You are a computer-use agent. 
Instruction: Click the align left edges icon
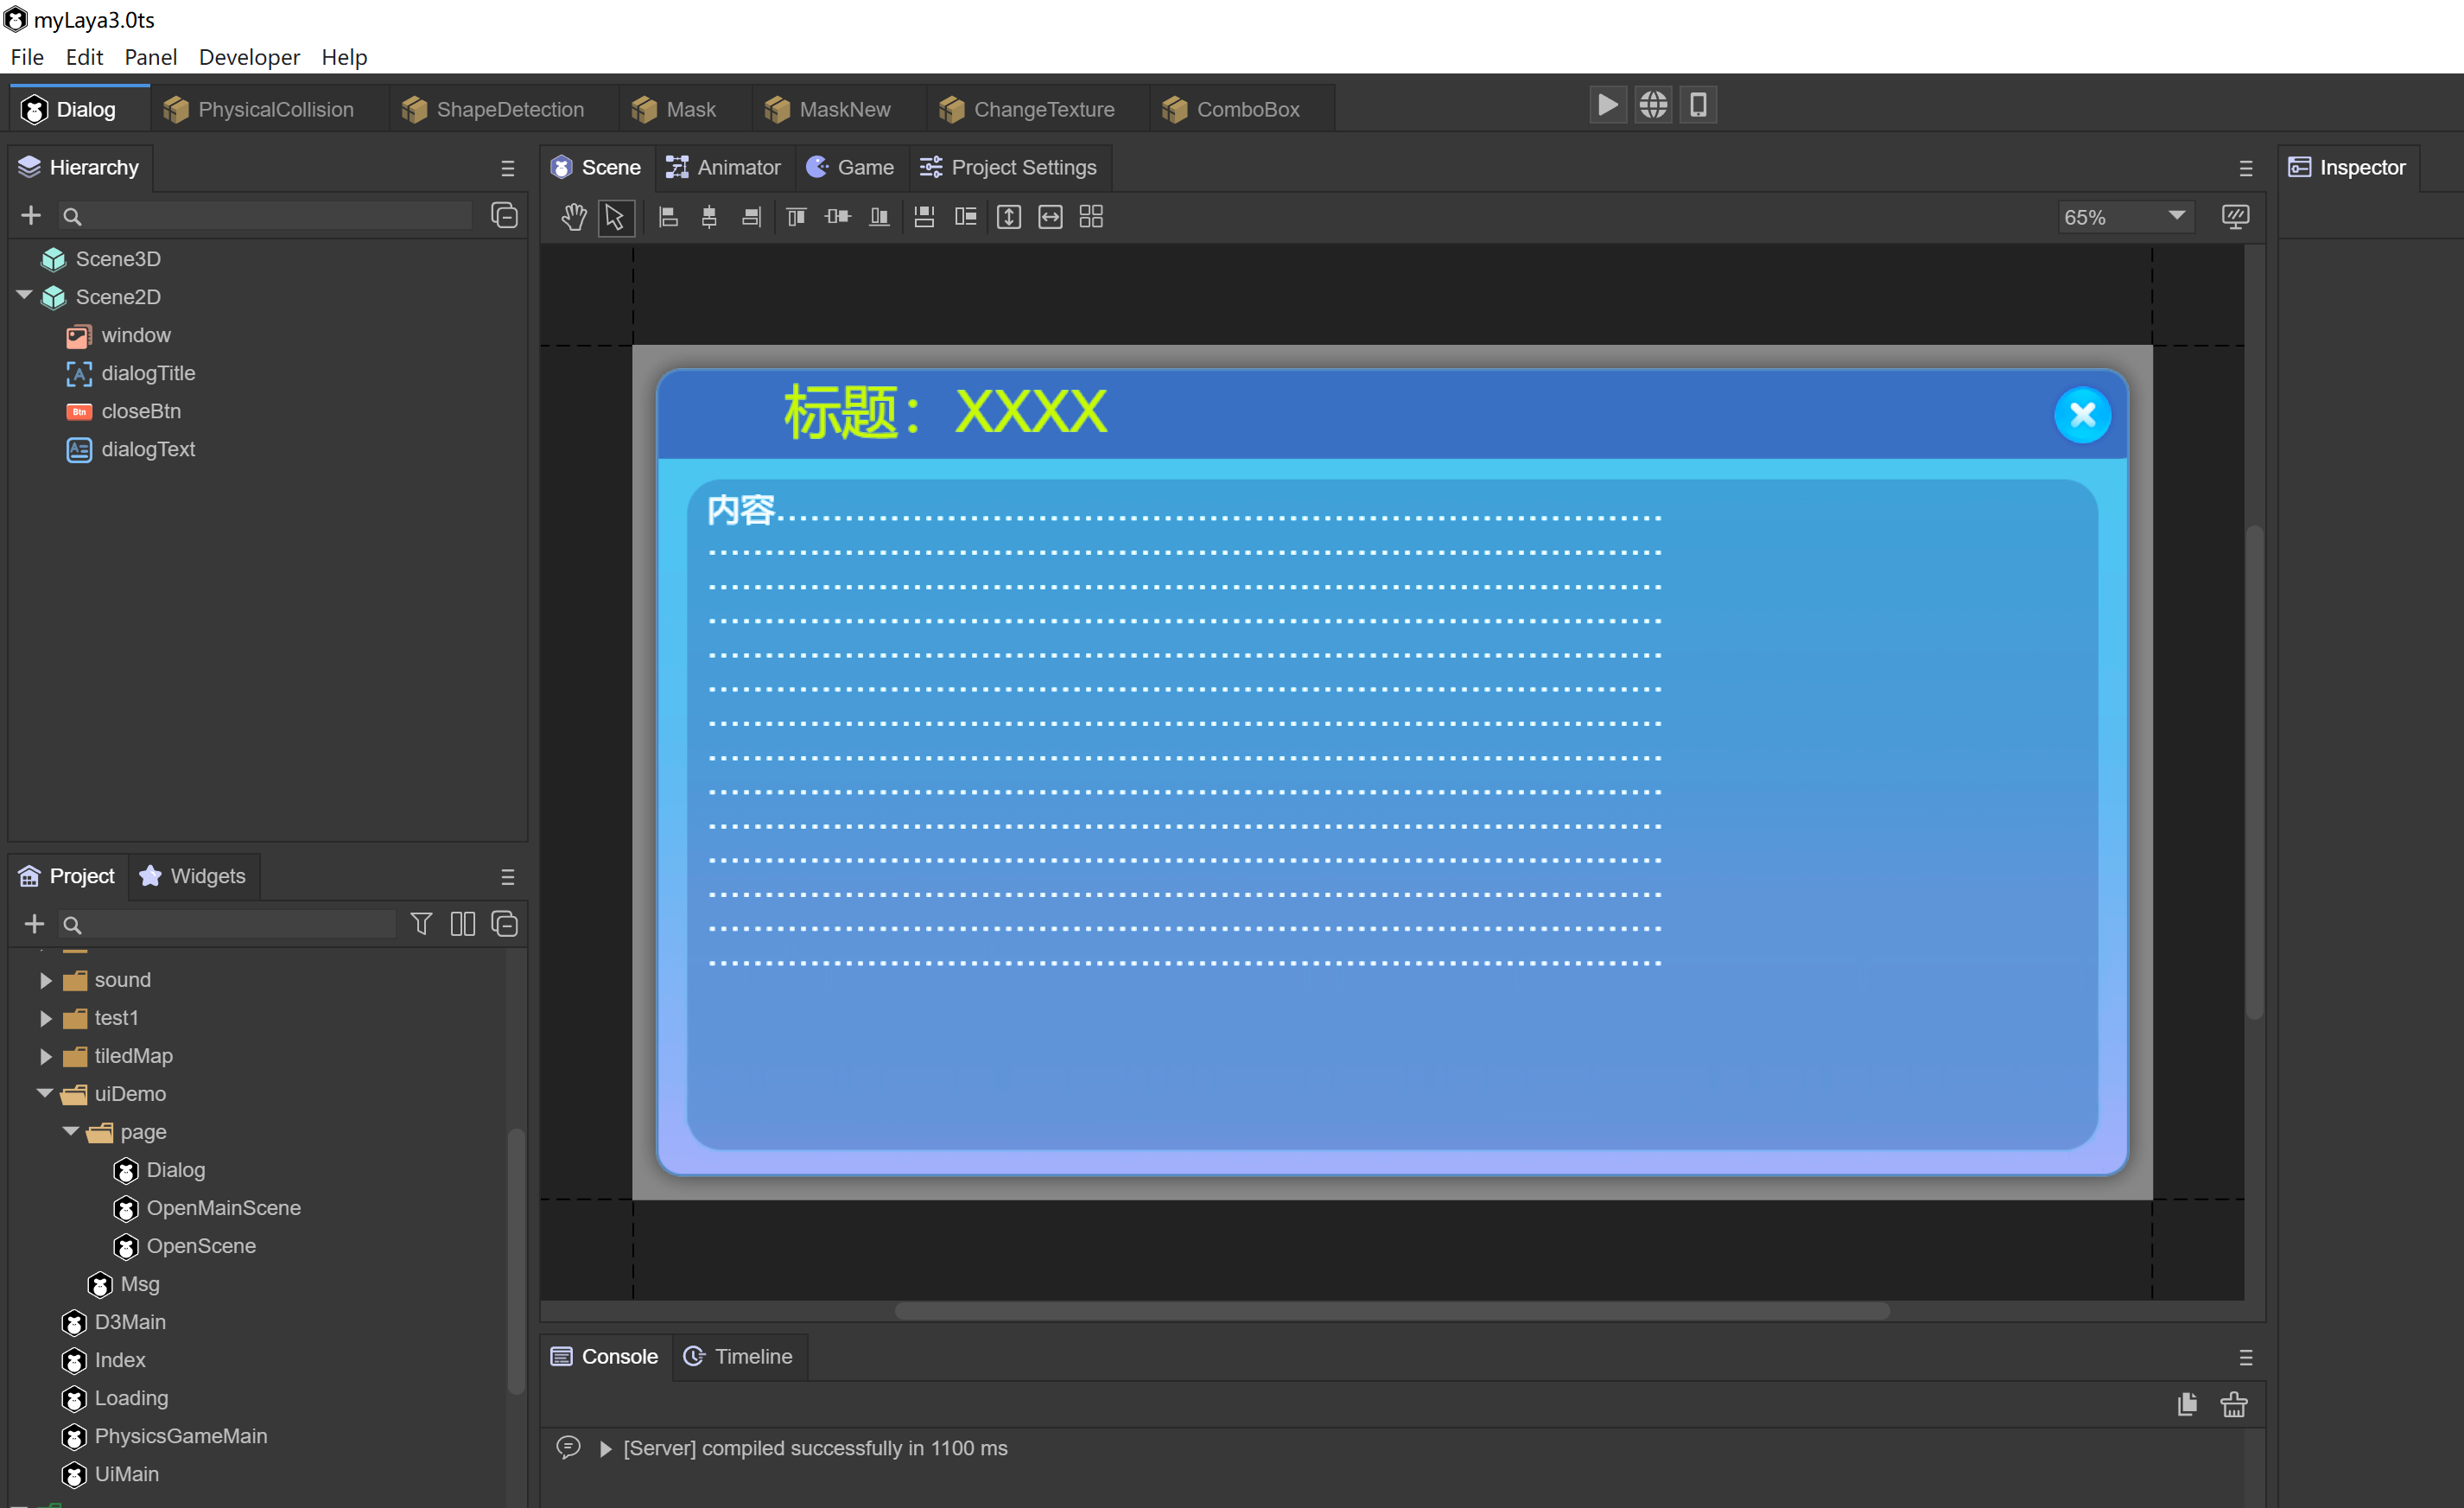tap(668, 217)
